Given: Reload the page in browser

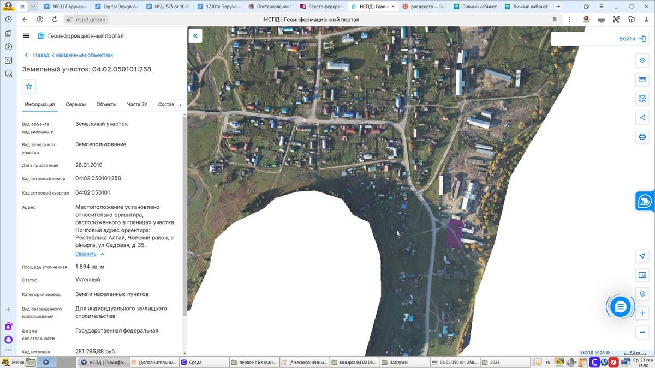Looking at the screenshot, I should [x=55, y=19].
